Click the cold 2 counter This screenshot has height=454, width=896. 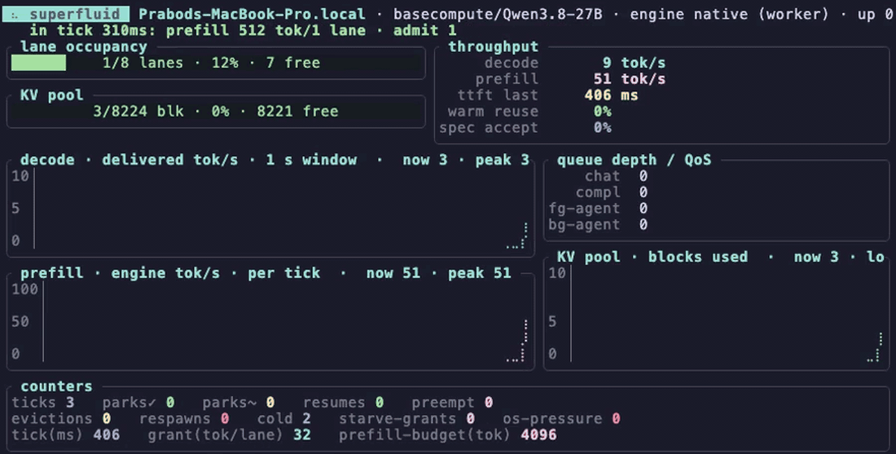coord(284,419)
